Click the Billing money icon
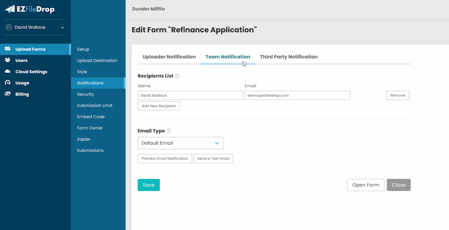Screen dimensions: 449x230 [8, 94]
